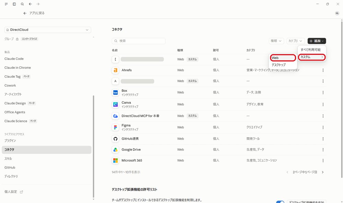Click the Figma connector icon

(x=115, y=127)
